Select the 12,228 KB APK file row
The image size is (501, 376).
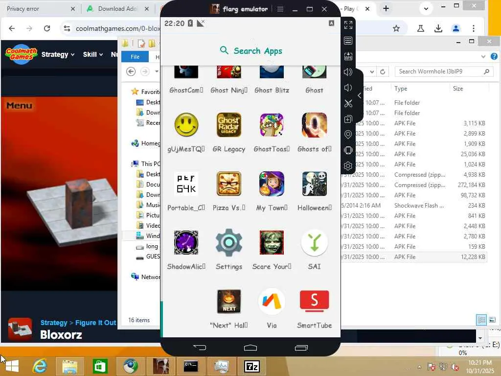[x=414, y=257]
